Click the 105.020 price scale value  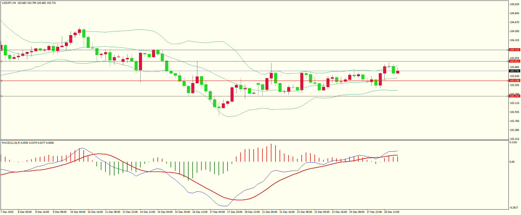(x=514, y=4)
